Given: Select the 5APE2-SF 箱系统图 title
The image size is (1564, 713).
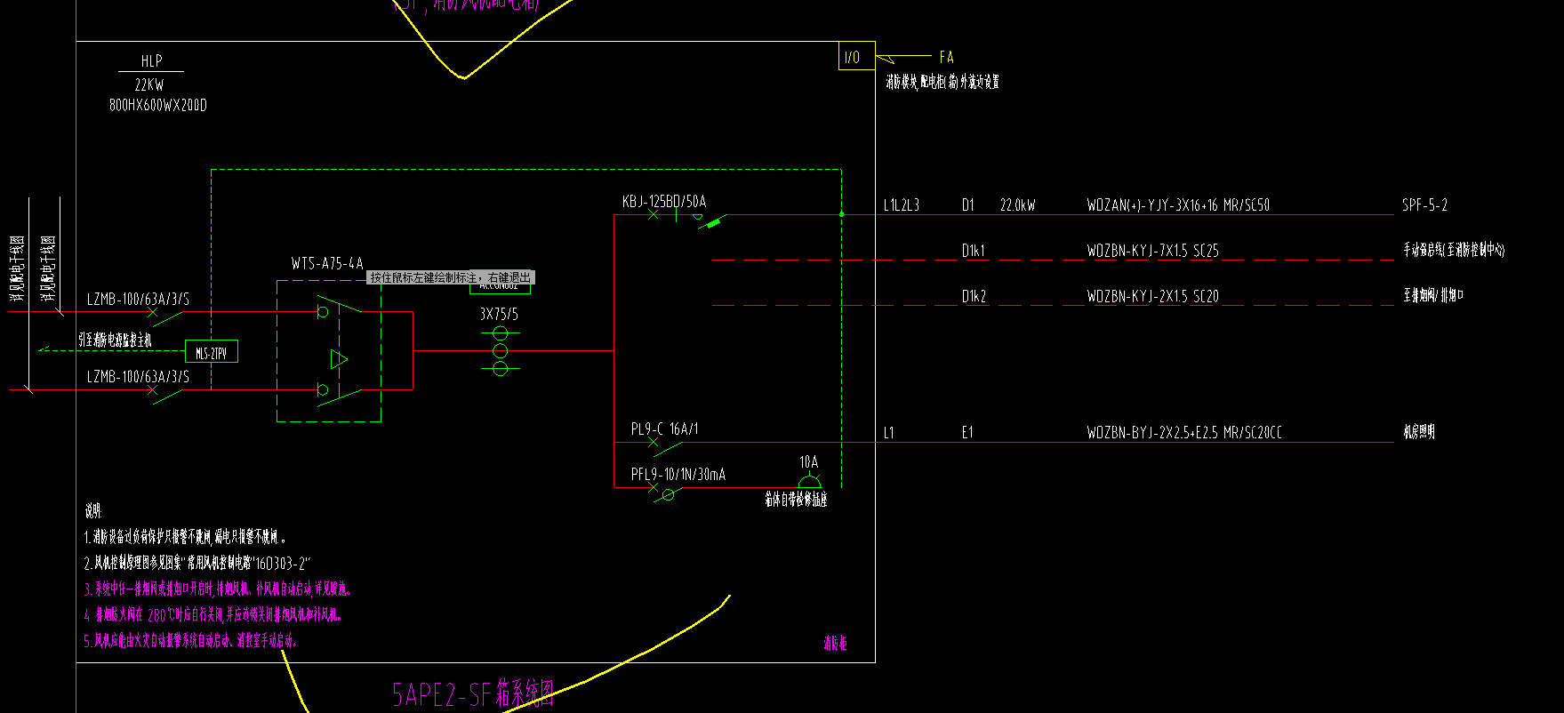Looking at the screenshot, I should tap(474, 694).
